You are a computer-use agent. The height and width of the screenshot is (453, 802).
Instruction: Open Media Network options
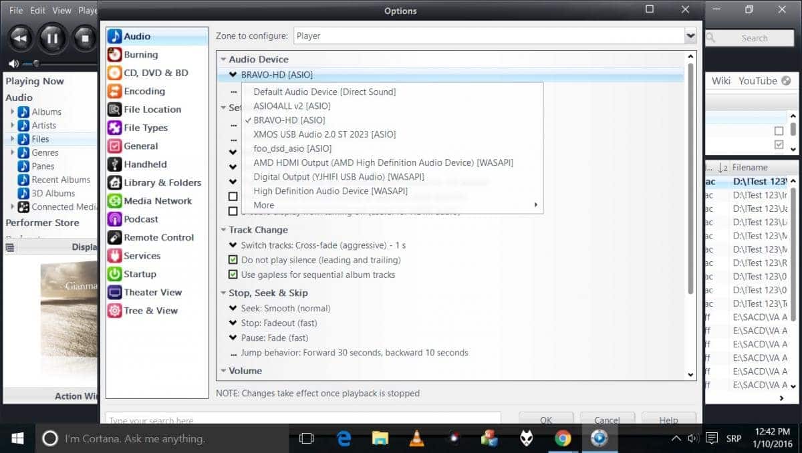coord(157,200)
